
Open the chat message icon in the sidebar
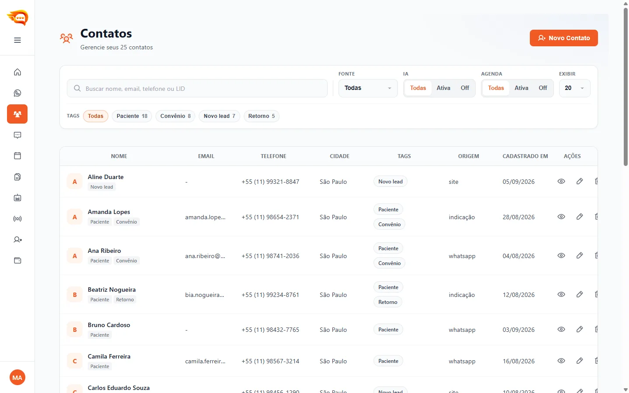click(x=17, y=135)
